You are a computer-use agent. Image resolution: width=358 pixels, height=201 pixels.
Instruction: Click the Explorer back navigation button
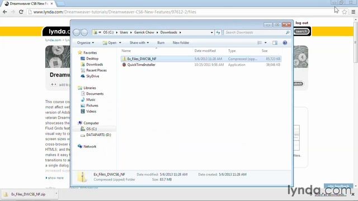tap(76, 32)
